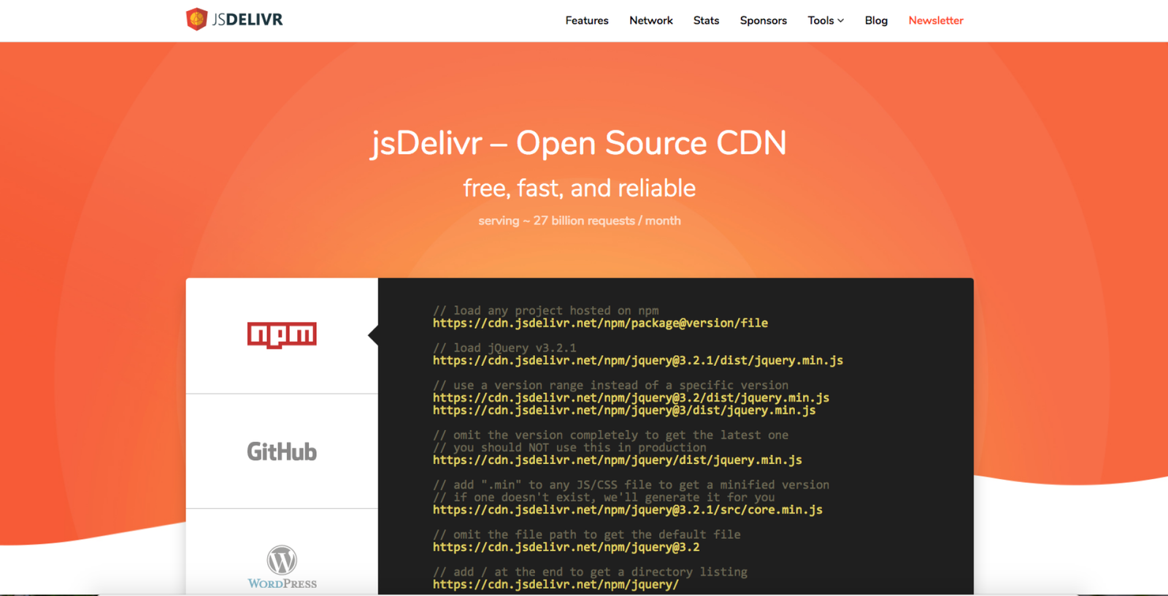Click the jquery@3/dist/jquery.min.js URL
This screenshot has height=596, width=1168.
(624, 410)
